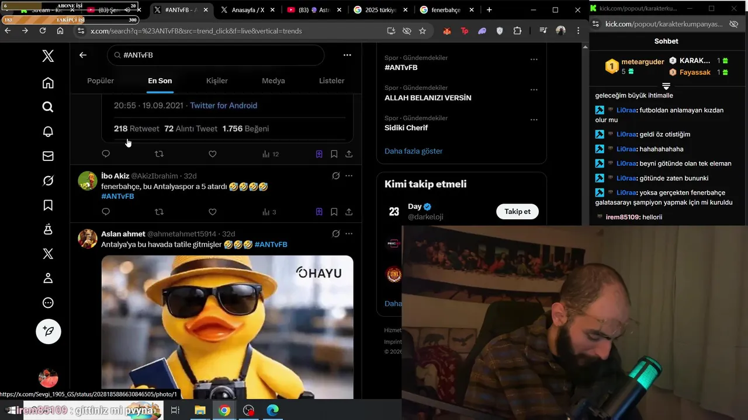Open Notifications bell in X sidebar
Image resolution: width=748 pixels, height=420 pixels.
click(x=48, y=131)
